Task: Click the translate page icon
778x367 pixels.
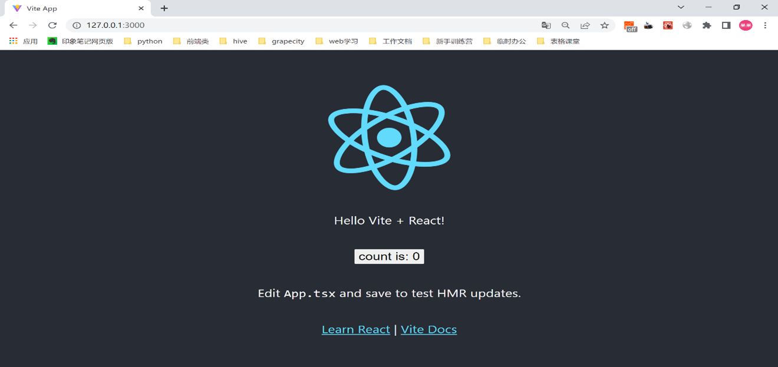Action: coord(546,25)
